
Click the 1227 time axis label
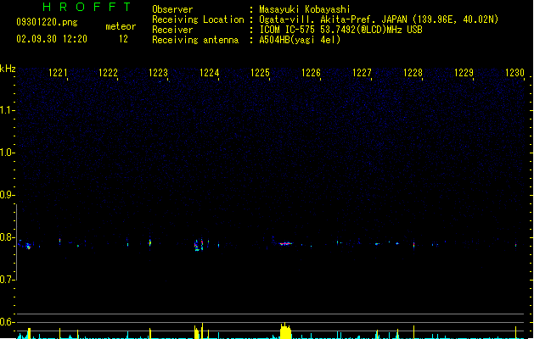(x=362, y=73)
